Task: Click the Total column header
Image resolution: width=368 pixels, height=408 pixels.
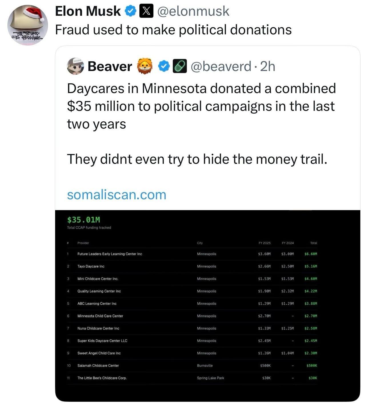Action: click(x=313, y=243)
